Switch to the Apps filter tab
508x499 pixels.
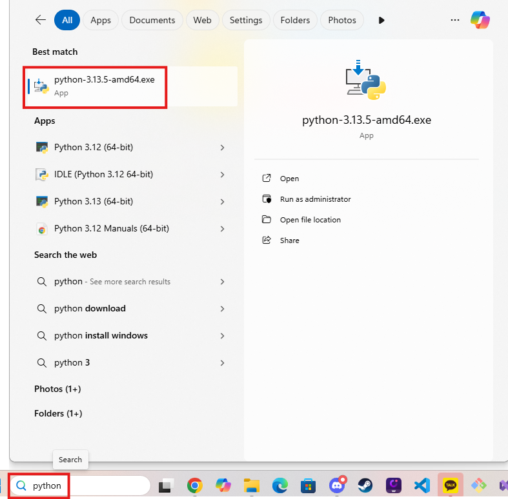click(101, 20)
